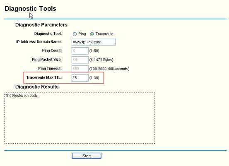Click the "The Router is ready." text
The height and width of the screenshot is (166, 229).
tap(22, 96)
